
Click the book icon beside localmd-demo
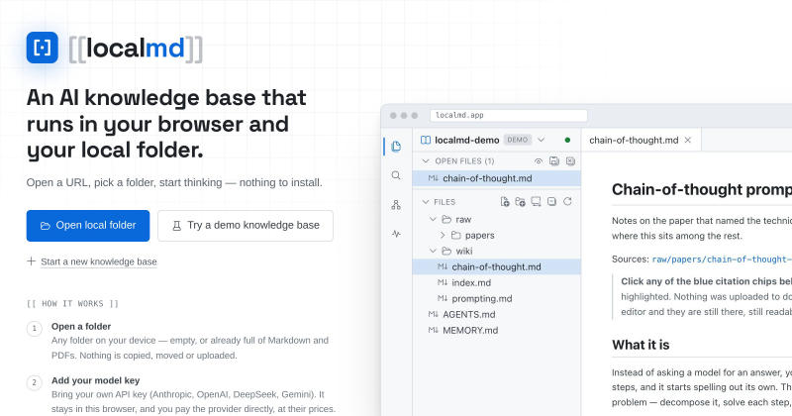tap(426, 140)
